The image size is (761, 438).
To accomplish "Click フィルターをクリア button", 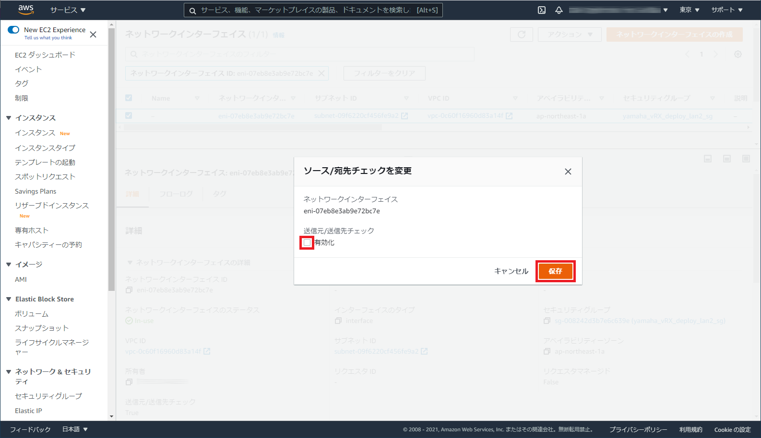I will coord(384,73).
